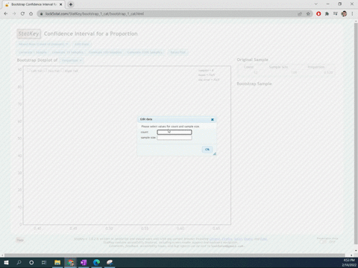This screenshot has width=358, height=268.
Task: Click Generate 1000 Samples
Action: point(145,52)
